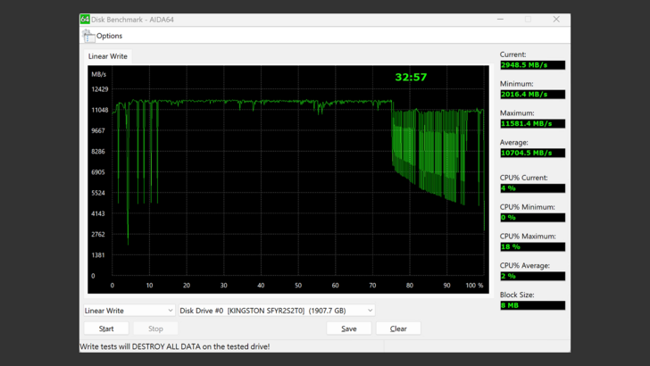Click the Average 10704.5 MB/s value box
650x366 pixels.
(532, 153)
